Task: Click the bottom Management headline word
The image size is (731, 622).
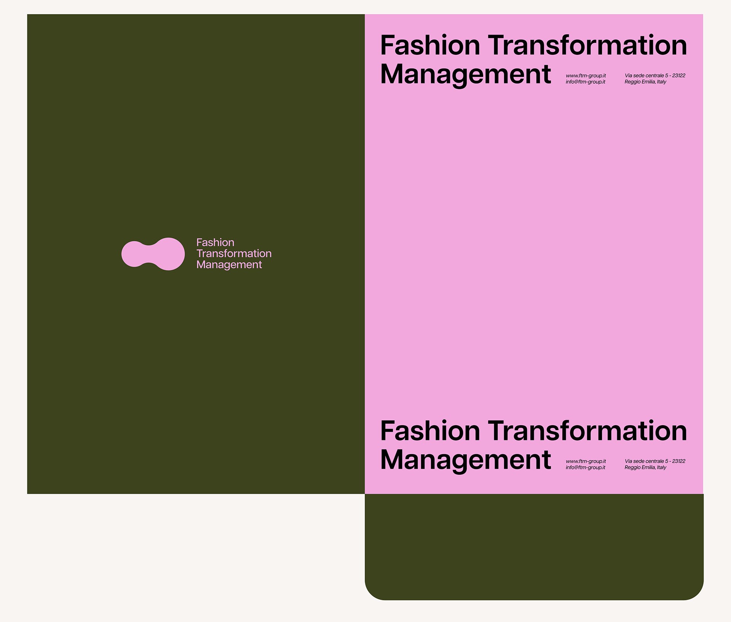Action: pyautogui.click(x=466, y=460)
